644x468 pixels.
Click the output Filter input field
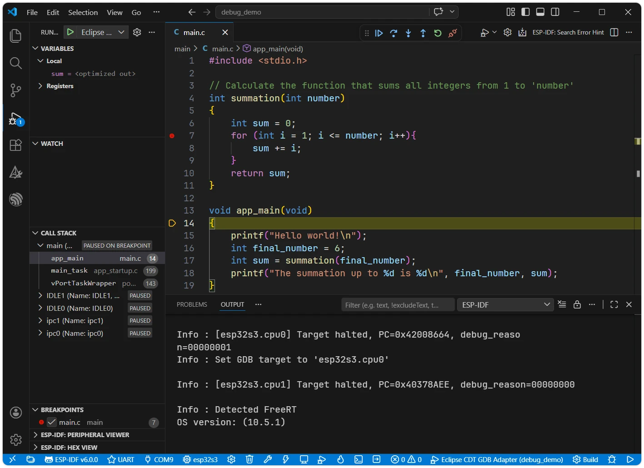pyautogui.click(x=398, y=305)
